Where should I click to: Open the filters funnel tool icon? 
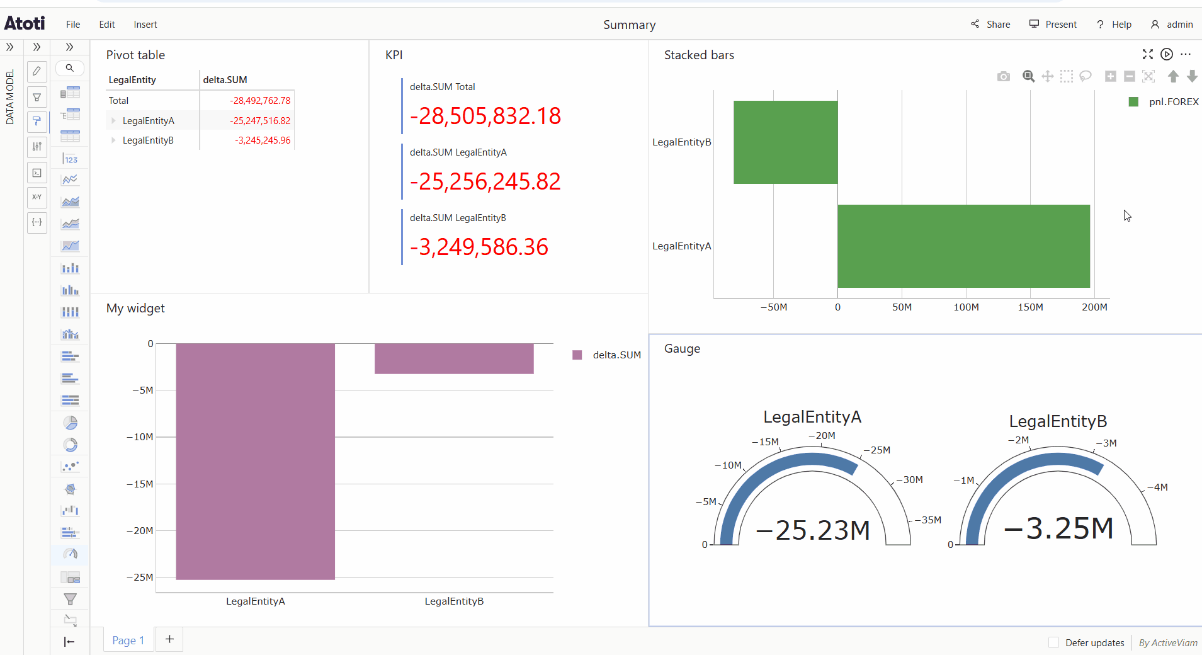click(x=37, y=97)
